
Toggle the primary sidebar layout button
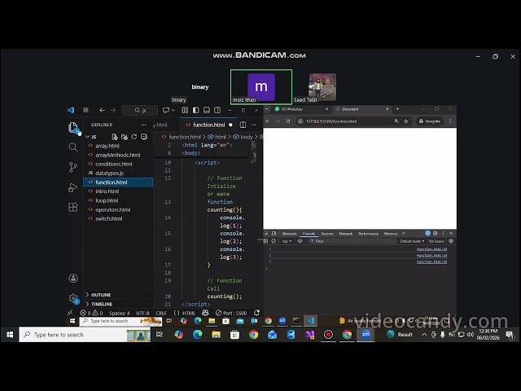point(195,110)
